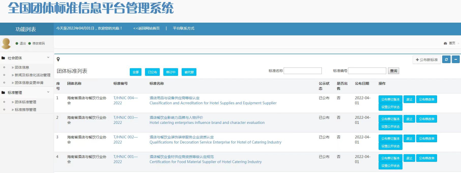Click 返回网站首页 link
This screenshot has height=173, width=461.
[x=146, y=29]
